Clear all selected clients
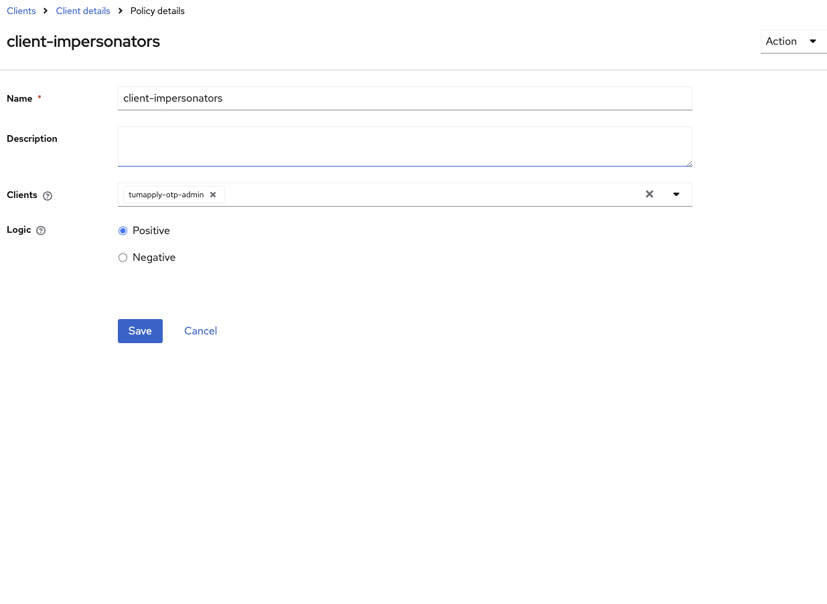The image size is (827, 604). (x=649, y=194)
